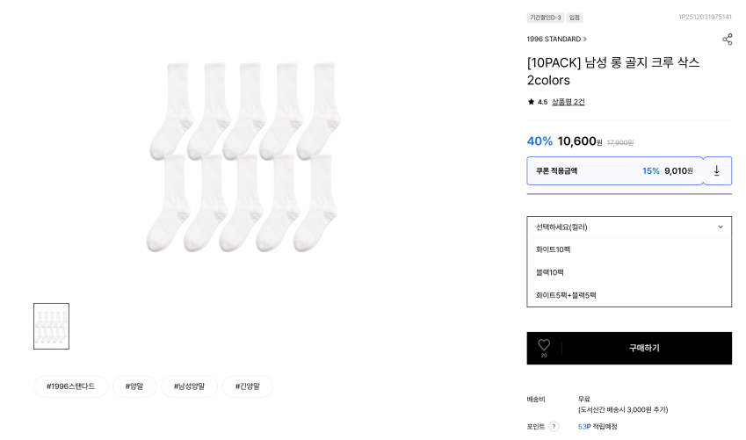This screenshot has height=440, width=746.
Task: Click the #양말 hashtag
Action: point(134,386)
